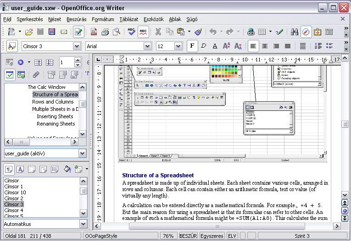Select Character Styles icon in Stylist
This screenshot has height=241, width=351.
tap(21, 169)
